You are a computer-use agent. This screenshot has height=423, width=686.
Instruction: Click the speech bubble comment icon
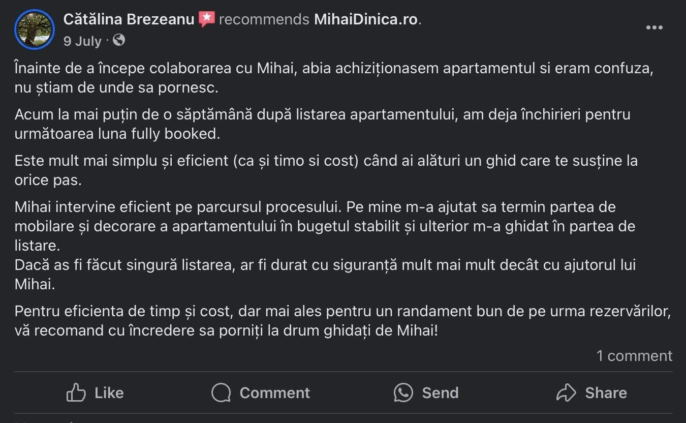coord(221,392)
